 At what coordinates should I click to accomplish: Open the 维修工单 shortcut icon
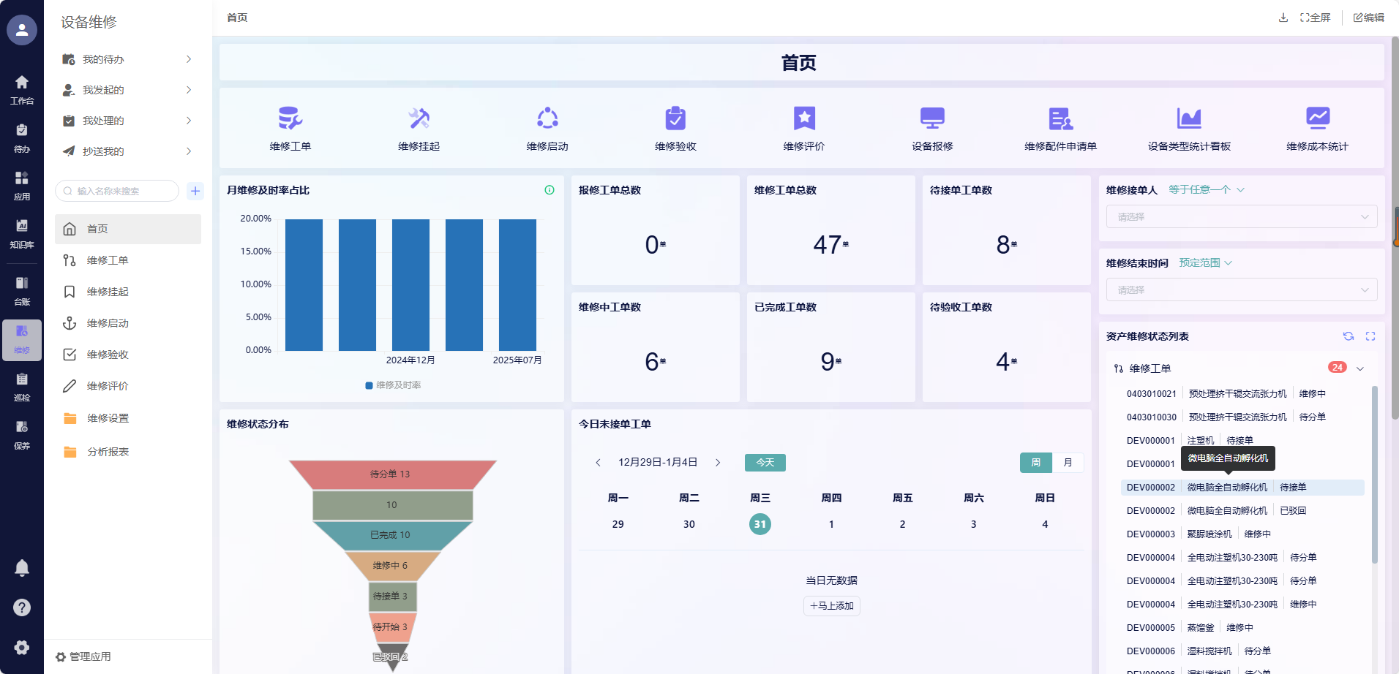point(290,118)
